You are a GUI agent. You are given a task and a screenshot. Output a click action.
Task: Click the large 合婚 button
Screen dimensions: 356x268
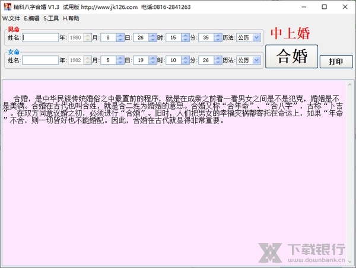click(291, 56)
